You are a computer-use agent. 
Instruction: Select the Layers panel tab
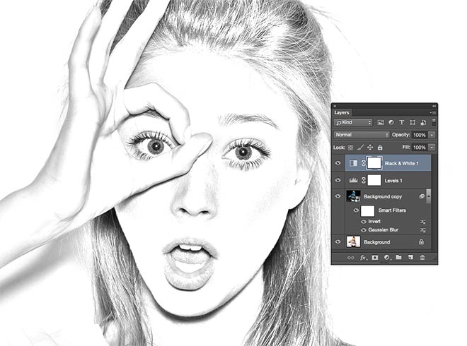click(342, 112)
